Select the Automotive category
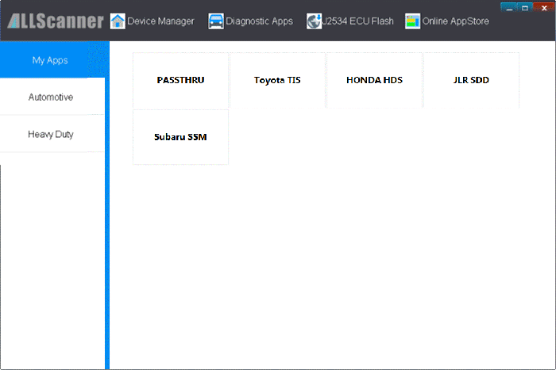556x370 pixels. (52, 97)
